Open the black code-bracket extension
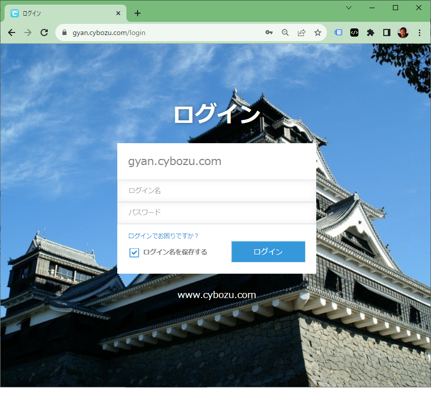The image size is (431, 393). coord(354,32)
